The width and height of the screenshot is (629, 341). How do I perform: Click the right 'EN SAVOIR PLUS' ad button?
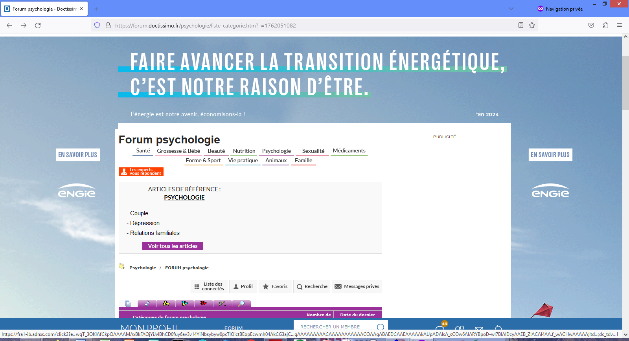(x=550, y=155)
